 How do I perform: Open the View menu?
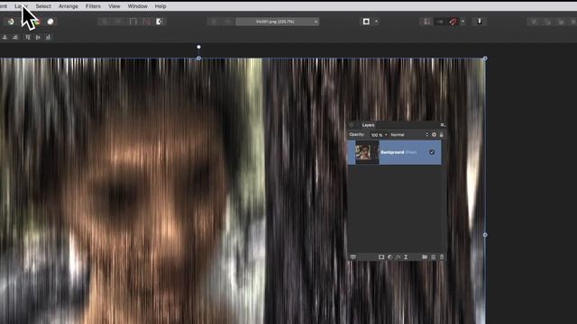coord(114,6)
